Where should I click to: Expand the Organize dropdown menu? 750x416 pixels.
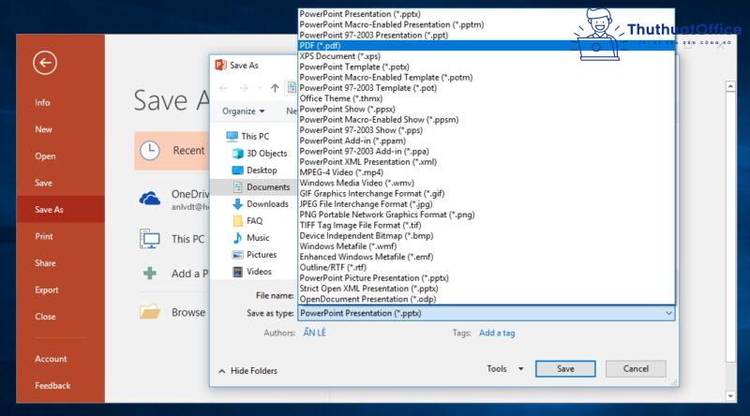pos(243,111)
